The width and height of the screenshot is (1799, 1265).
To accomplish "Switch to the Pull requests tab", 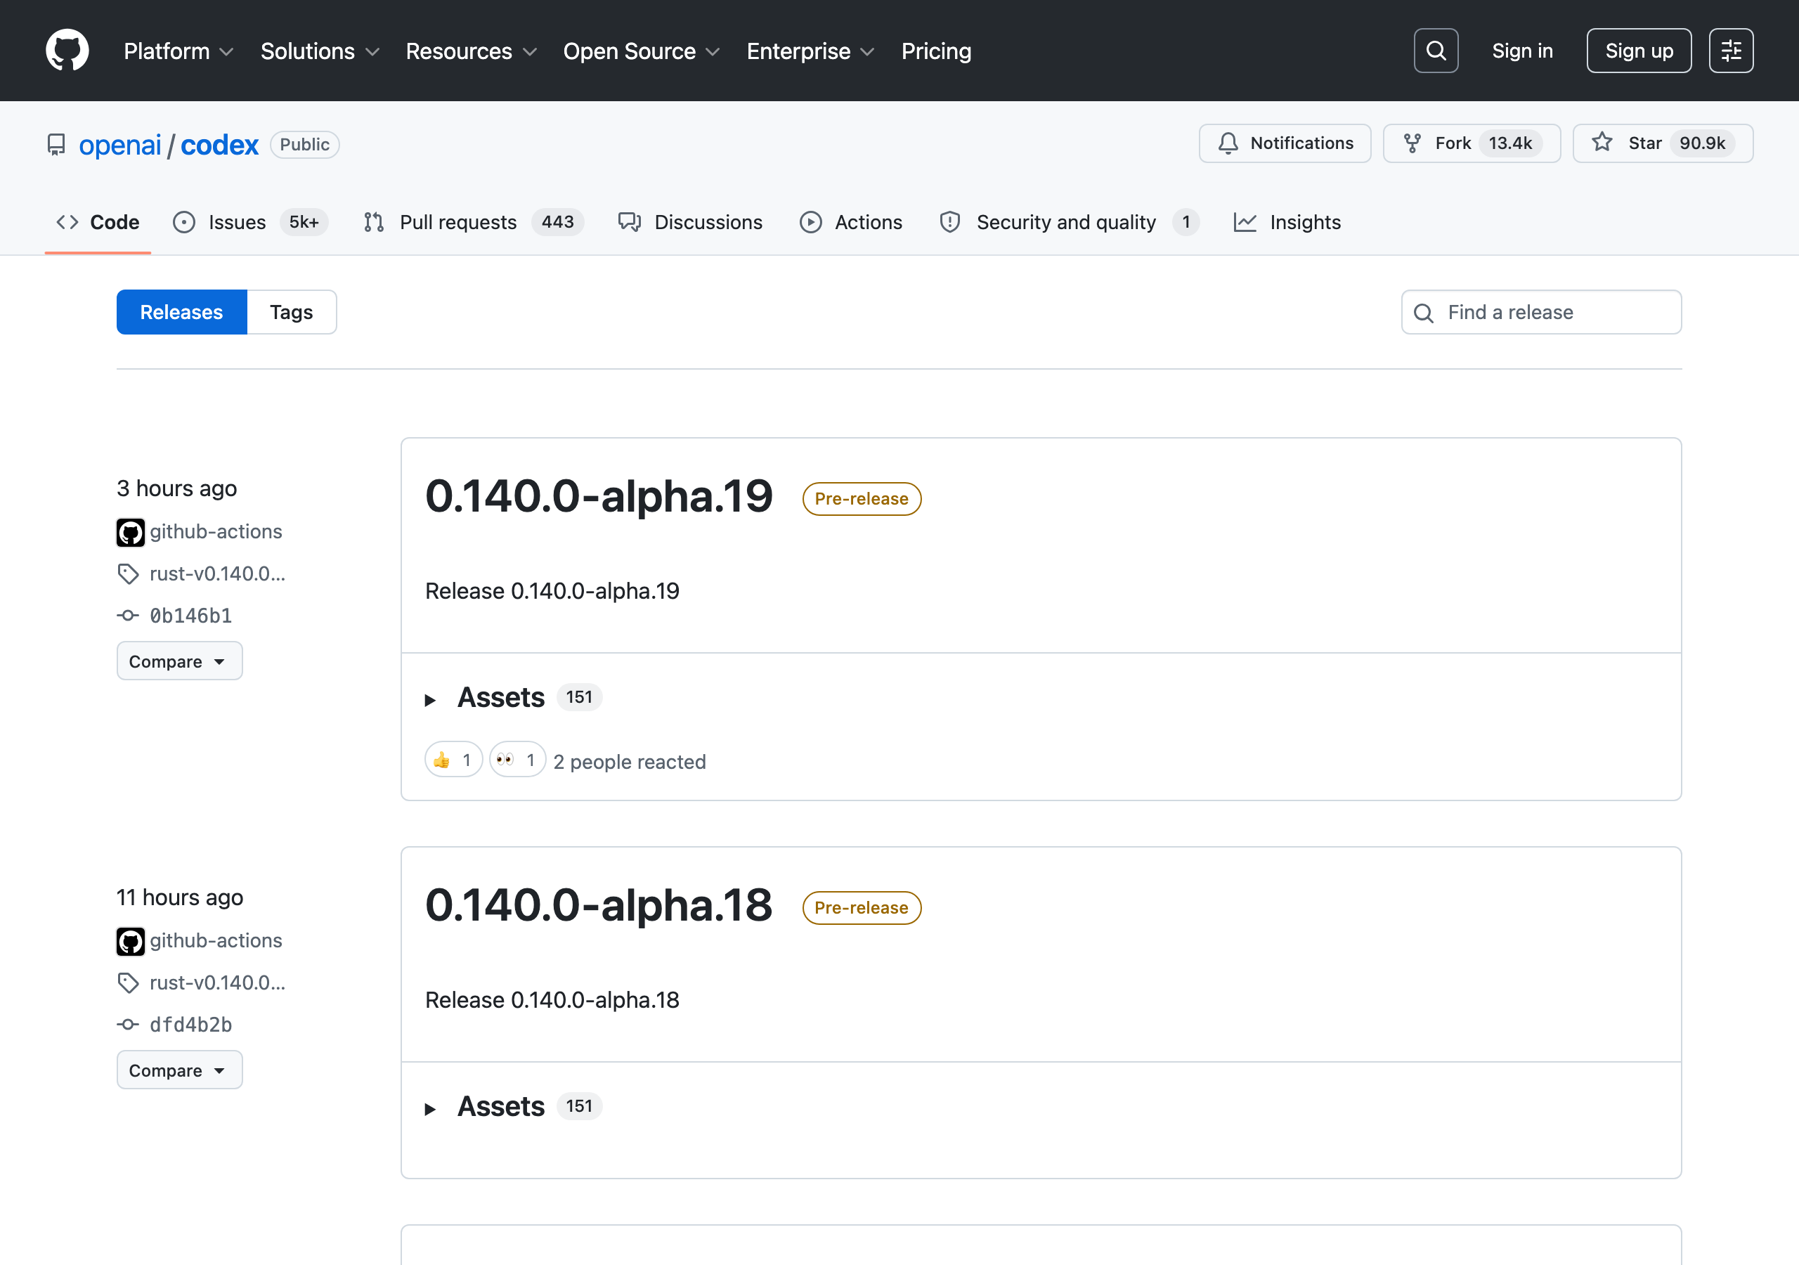I will (x=473, y=223).
